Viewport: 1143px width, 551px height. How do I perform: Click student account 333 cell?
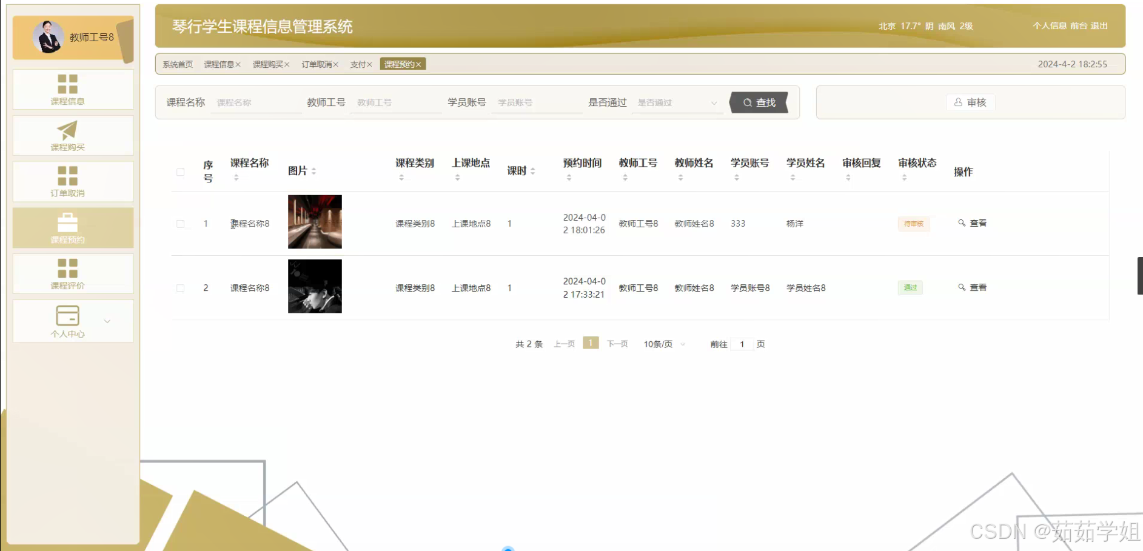tap(738, 224)
